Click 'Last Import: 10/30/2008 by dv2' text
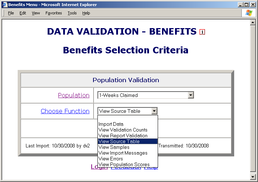Viewport: 258px width, 182px height. (x=58, y=146)
